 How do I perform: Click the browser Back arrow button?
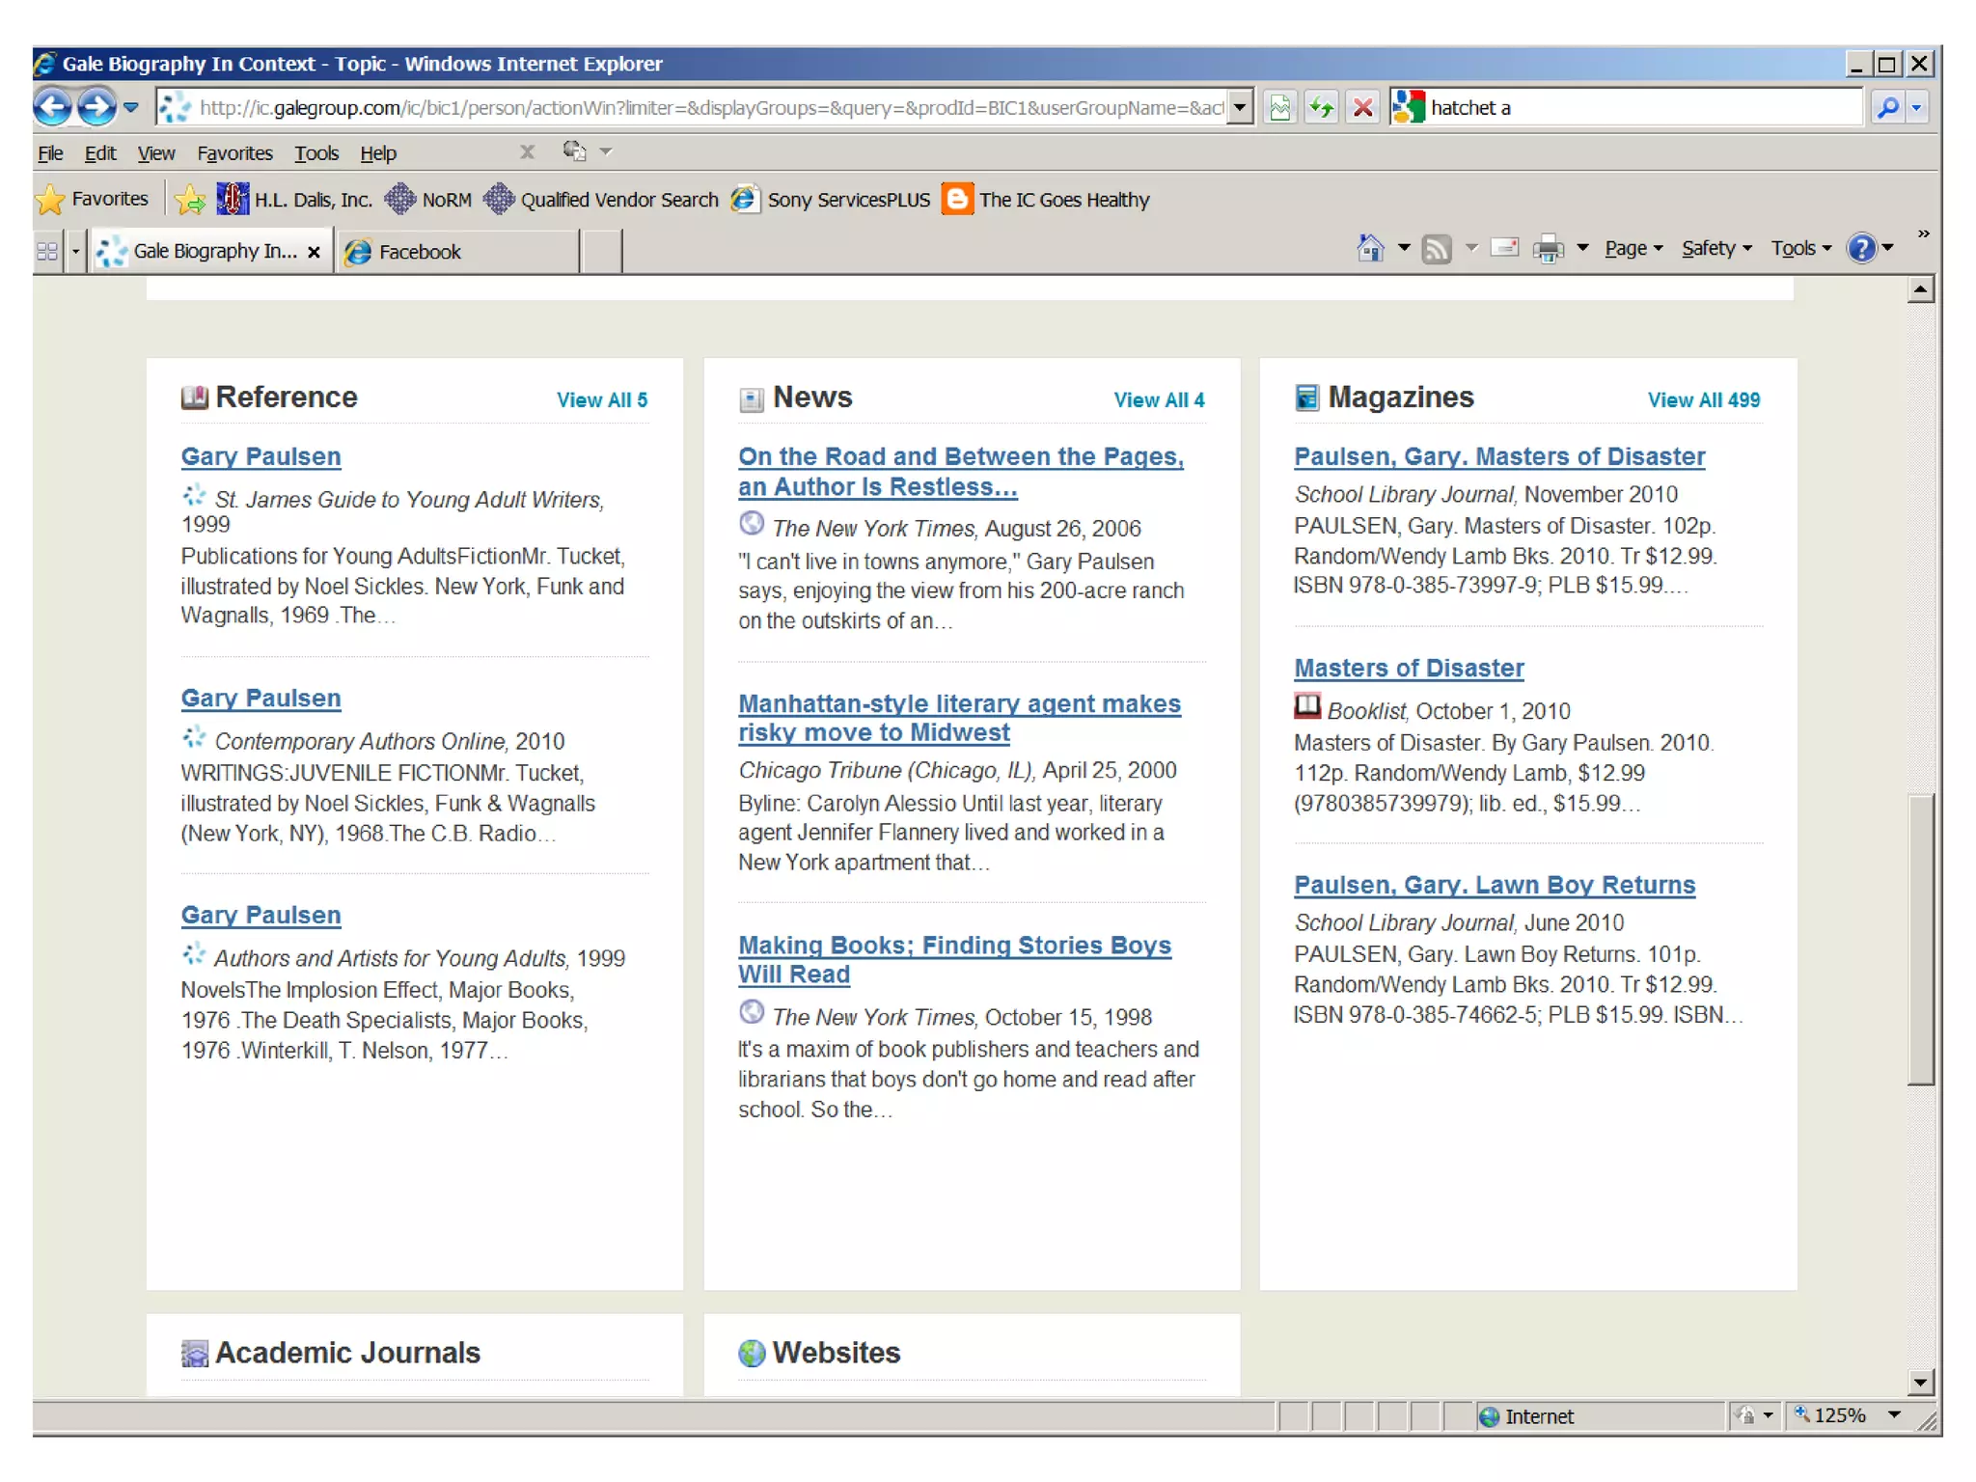pos(53,107)
